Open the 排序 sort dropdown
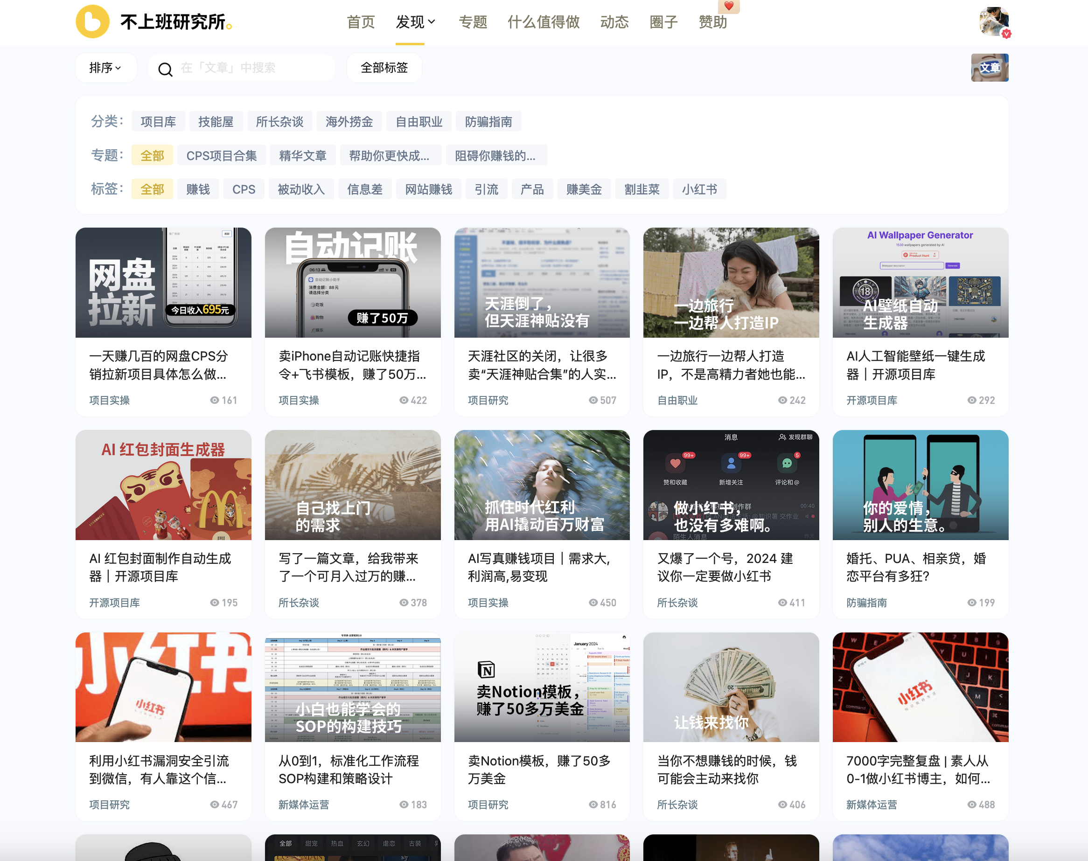 tap(105, 68)
